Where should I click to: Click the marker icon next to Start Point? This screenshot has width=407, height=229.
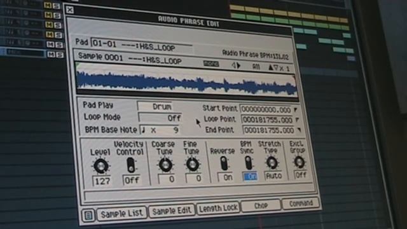tap(295, 110)
